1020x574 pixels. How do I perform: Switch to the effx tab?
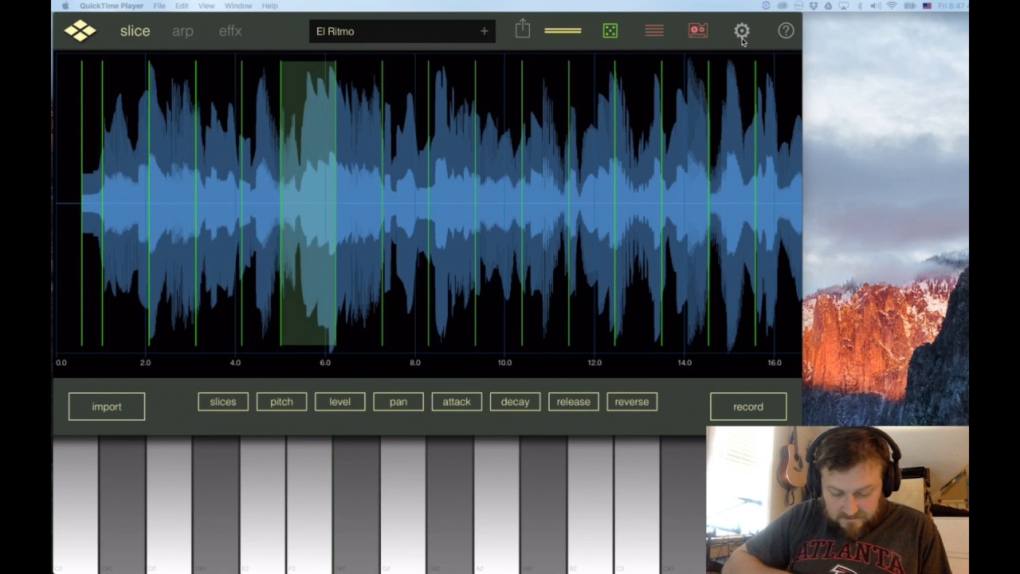click(x=230, y=31)
